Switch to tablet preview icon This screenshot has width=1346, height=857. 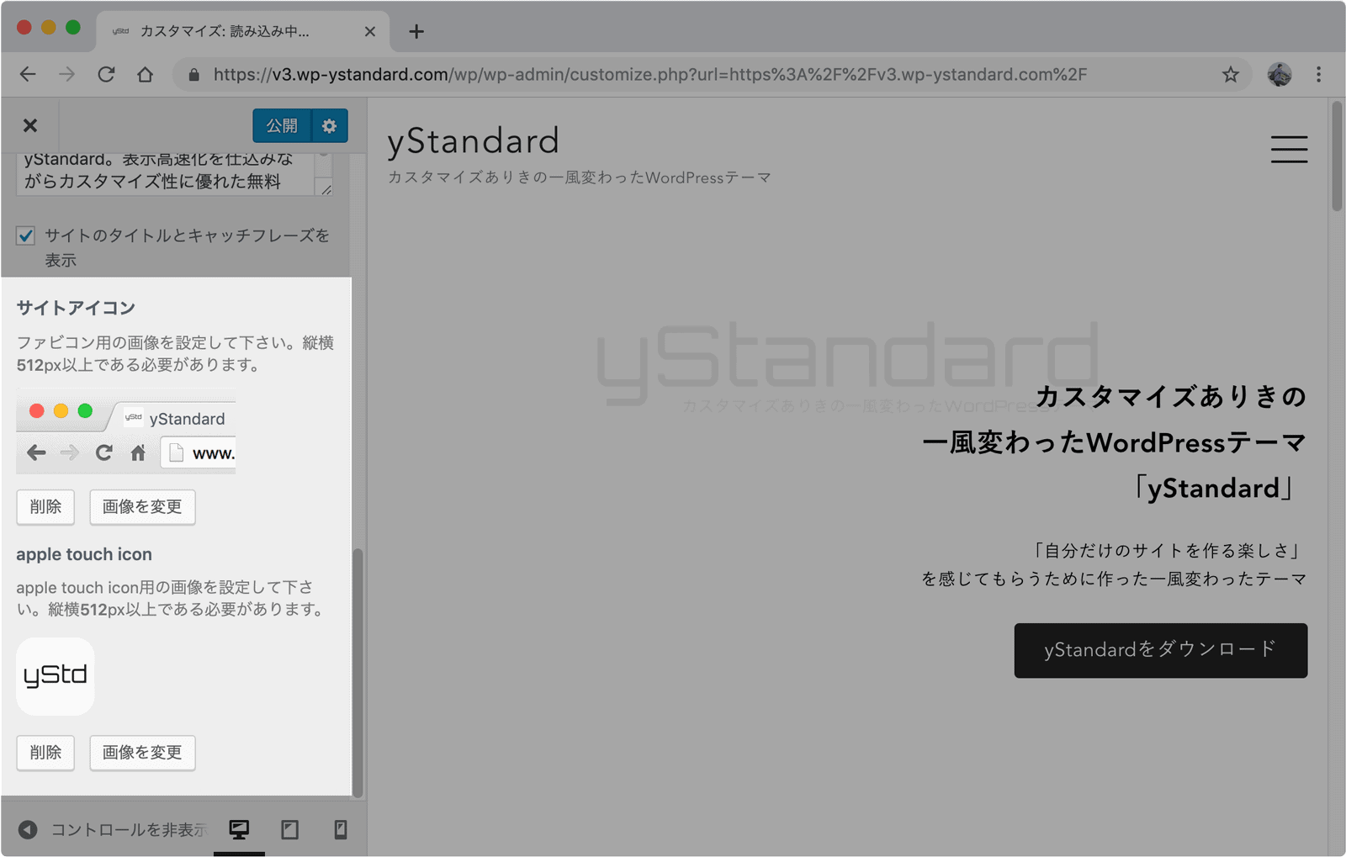tap(290, 830)
